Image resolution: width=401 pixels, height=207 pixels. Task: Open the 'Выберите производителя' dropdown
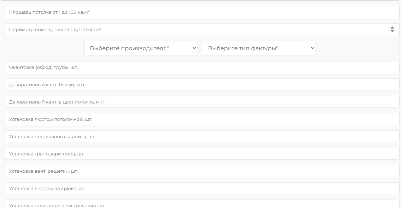pyautogui.click(x=141, y=48)
